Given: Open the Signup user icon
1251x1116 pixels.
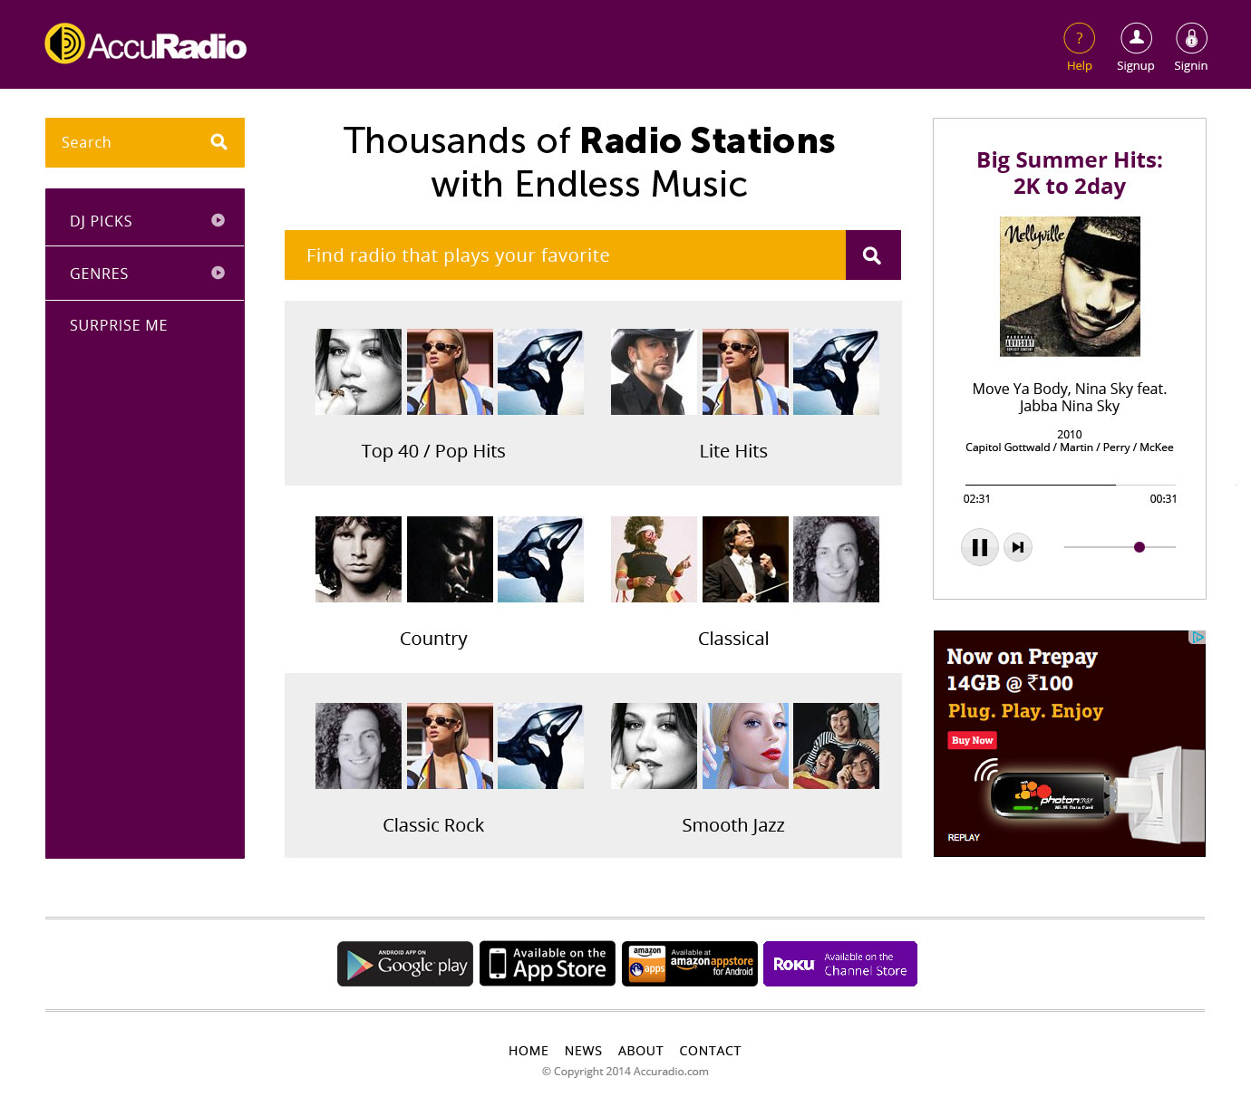Looking at the screenshot, I should click(x=1136, y=39).
